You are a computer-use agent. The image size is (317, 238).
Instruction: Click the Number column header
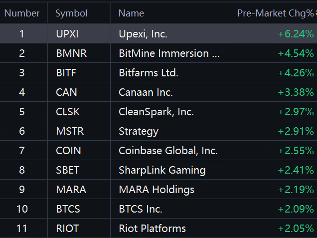(x=22, y=13)
